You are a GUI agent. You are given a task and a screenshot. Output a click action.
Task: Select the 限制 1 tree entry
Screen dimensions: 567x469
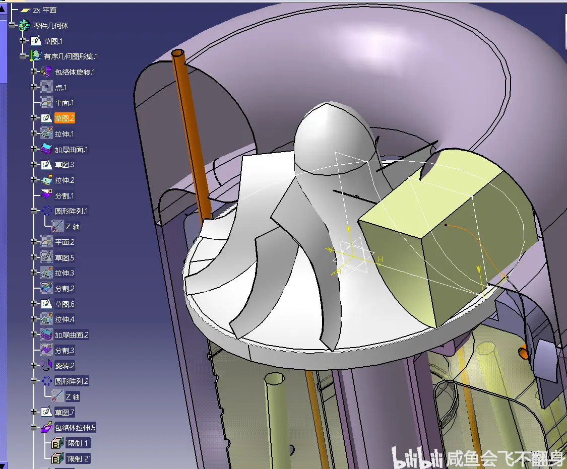(x=78, y=443)
